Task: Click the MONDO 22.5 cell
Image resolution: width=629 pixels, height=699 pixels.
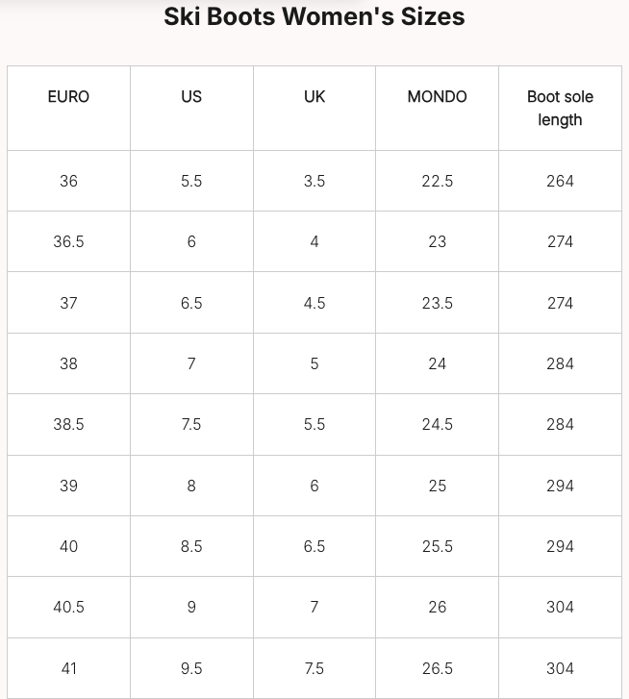Action: pyautogui.click(x=438, y=181)
